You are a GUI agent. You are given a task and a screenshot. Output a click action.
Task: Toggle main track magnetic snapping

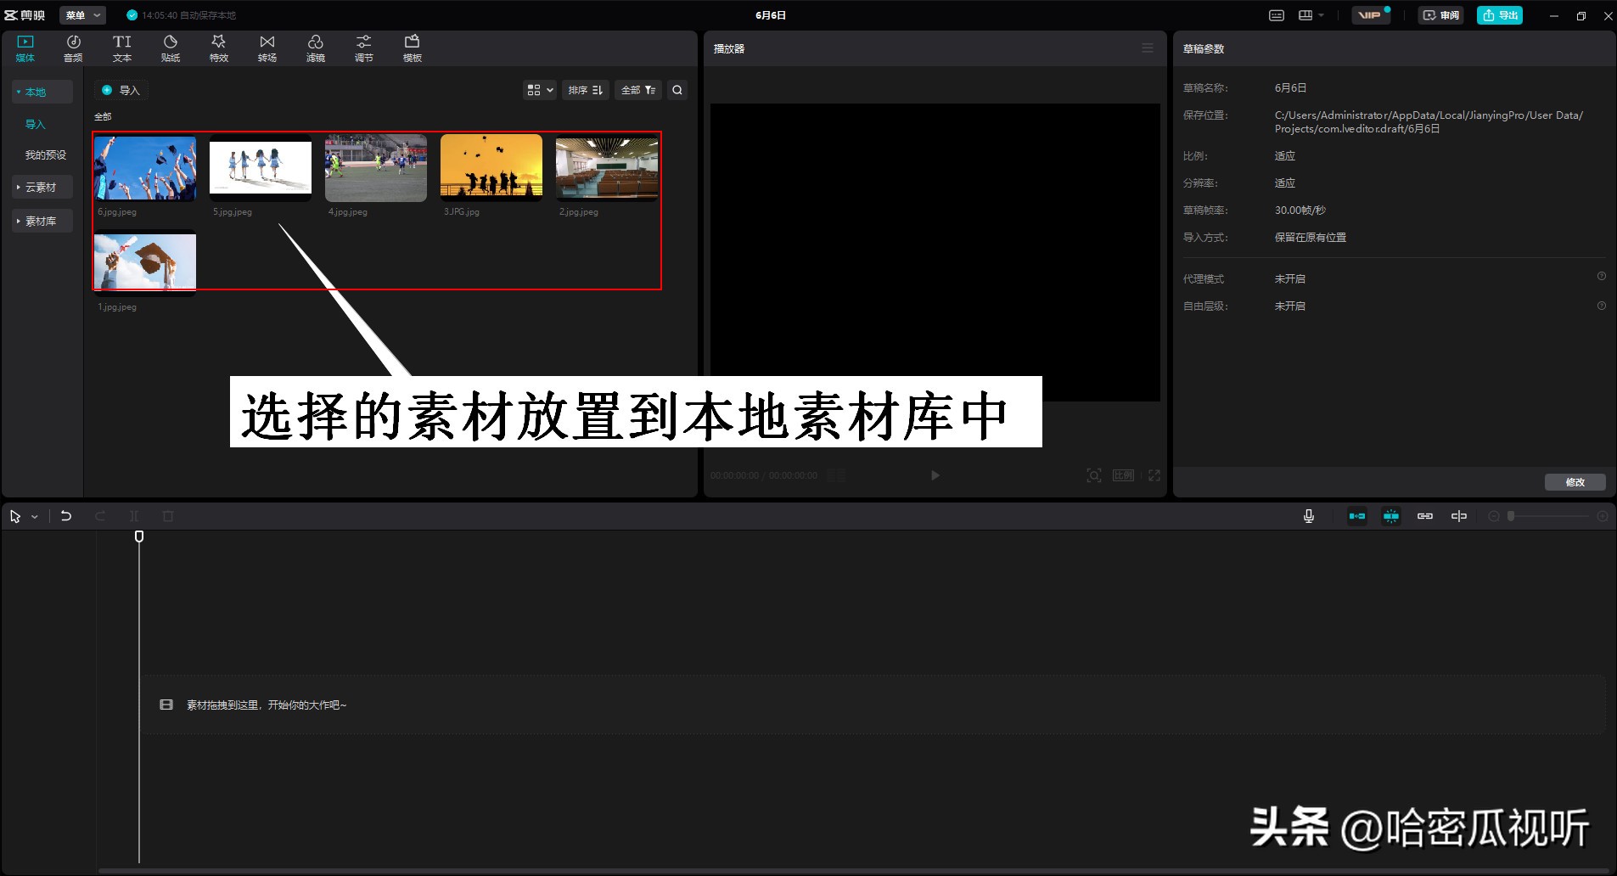[x=1356, y=515]
